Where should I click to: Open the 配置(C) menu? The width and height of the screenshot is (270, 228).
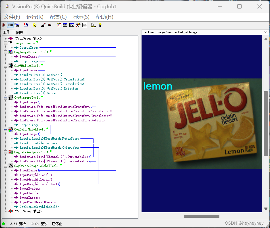click(x=58, y=17)
